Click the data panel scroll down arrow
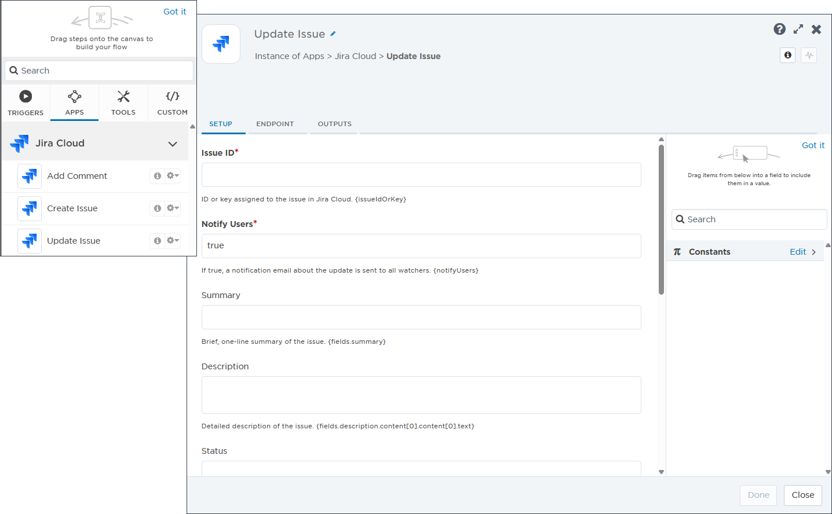 pyautogui.click(x=828, y=472)
